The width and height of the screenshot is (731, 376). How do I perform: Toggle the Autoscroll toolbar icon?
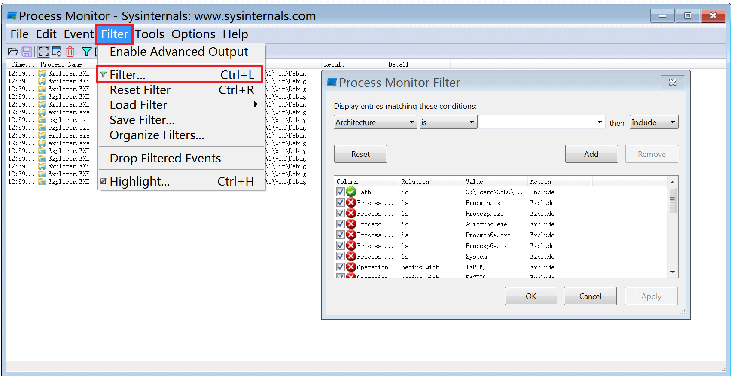(x=57, y=52)
